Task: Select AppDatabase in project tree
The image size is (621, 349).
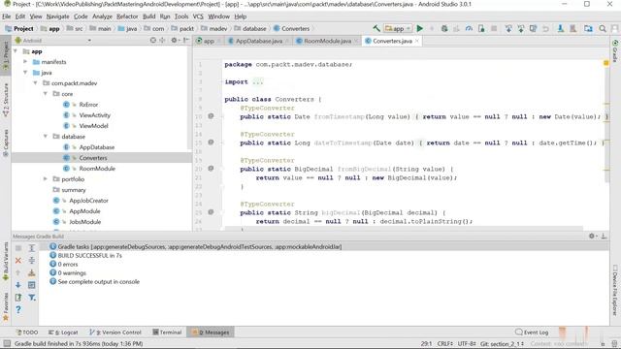Action: point(97,146)
